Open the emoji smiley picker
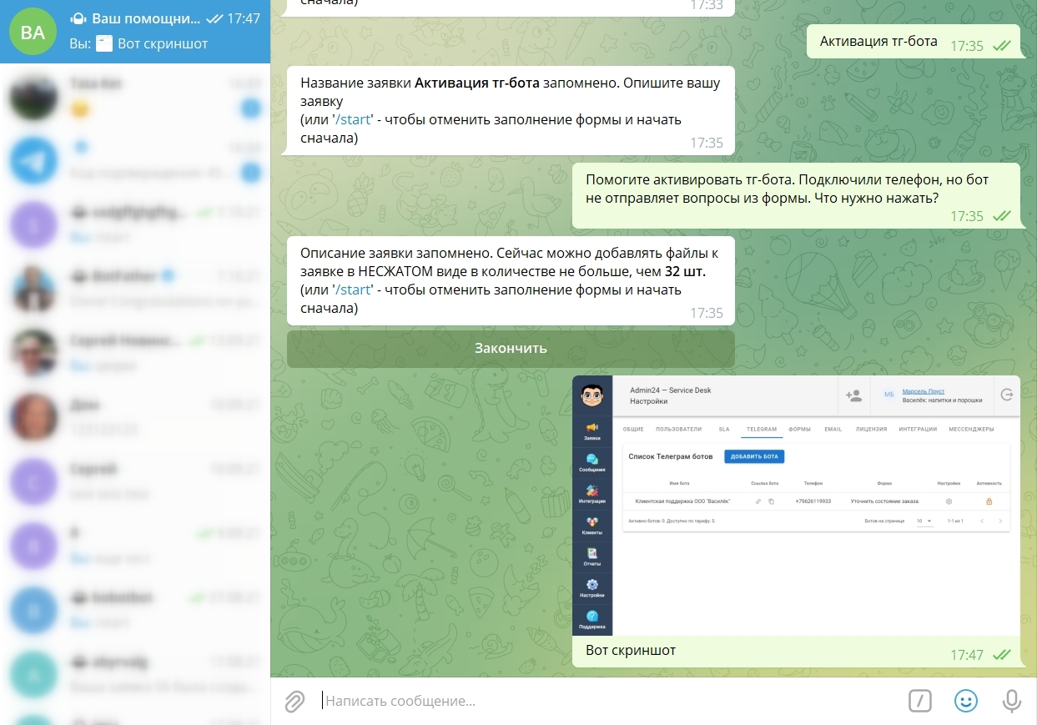The width and height of the screenshot is (1037, 725). pos(965,702)
